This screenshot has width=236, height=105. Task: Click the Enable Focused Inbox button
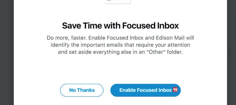tap(145, 90)
